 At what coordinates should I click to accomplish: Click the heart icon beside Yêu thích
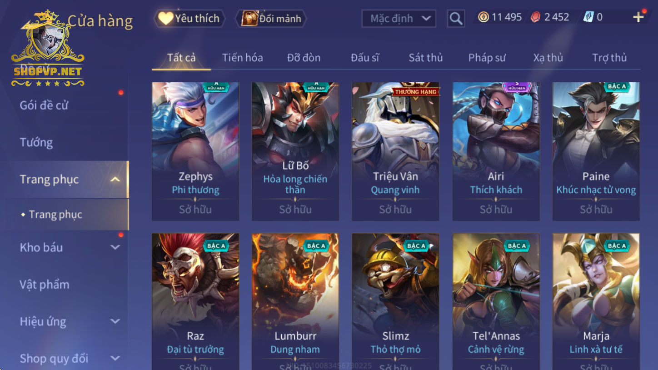(166, 18)
